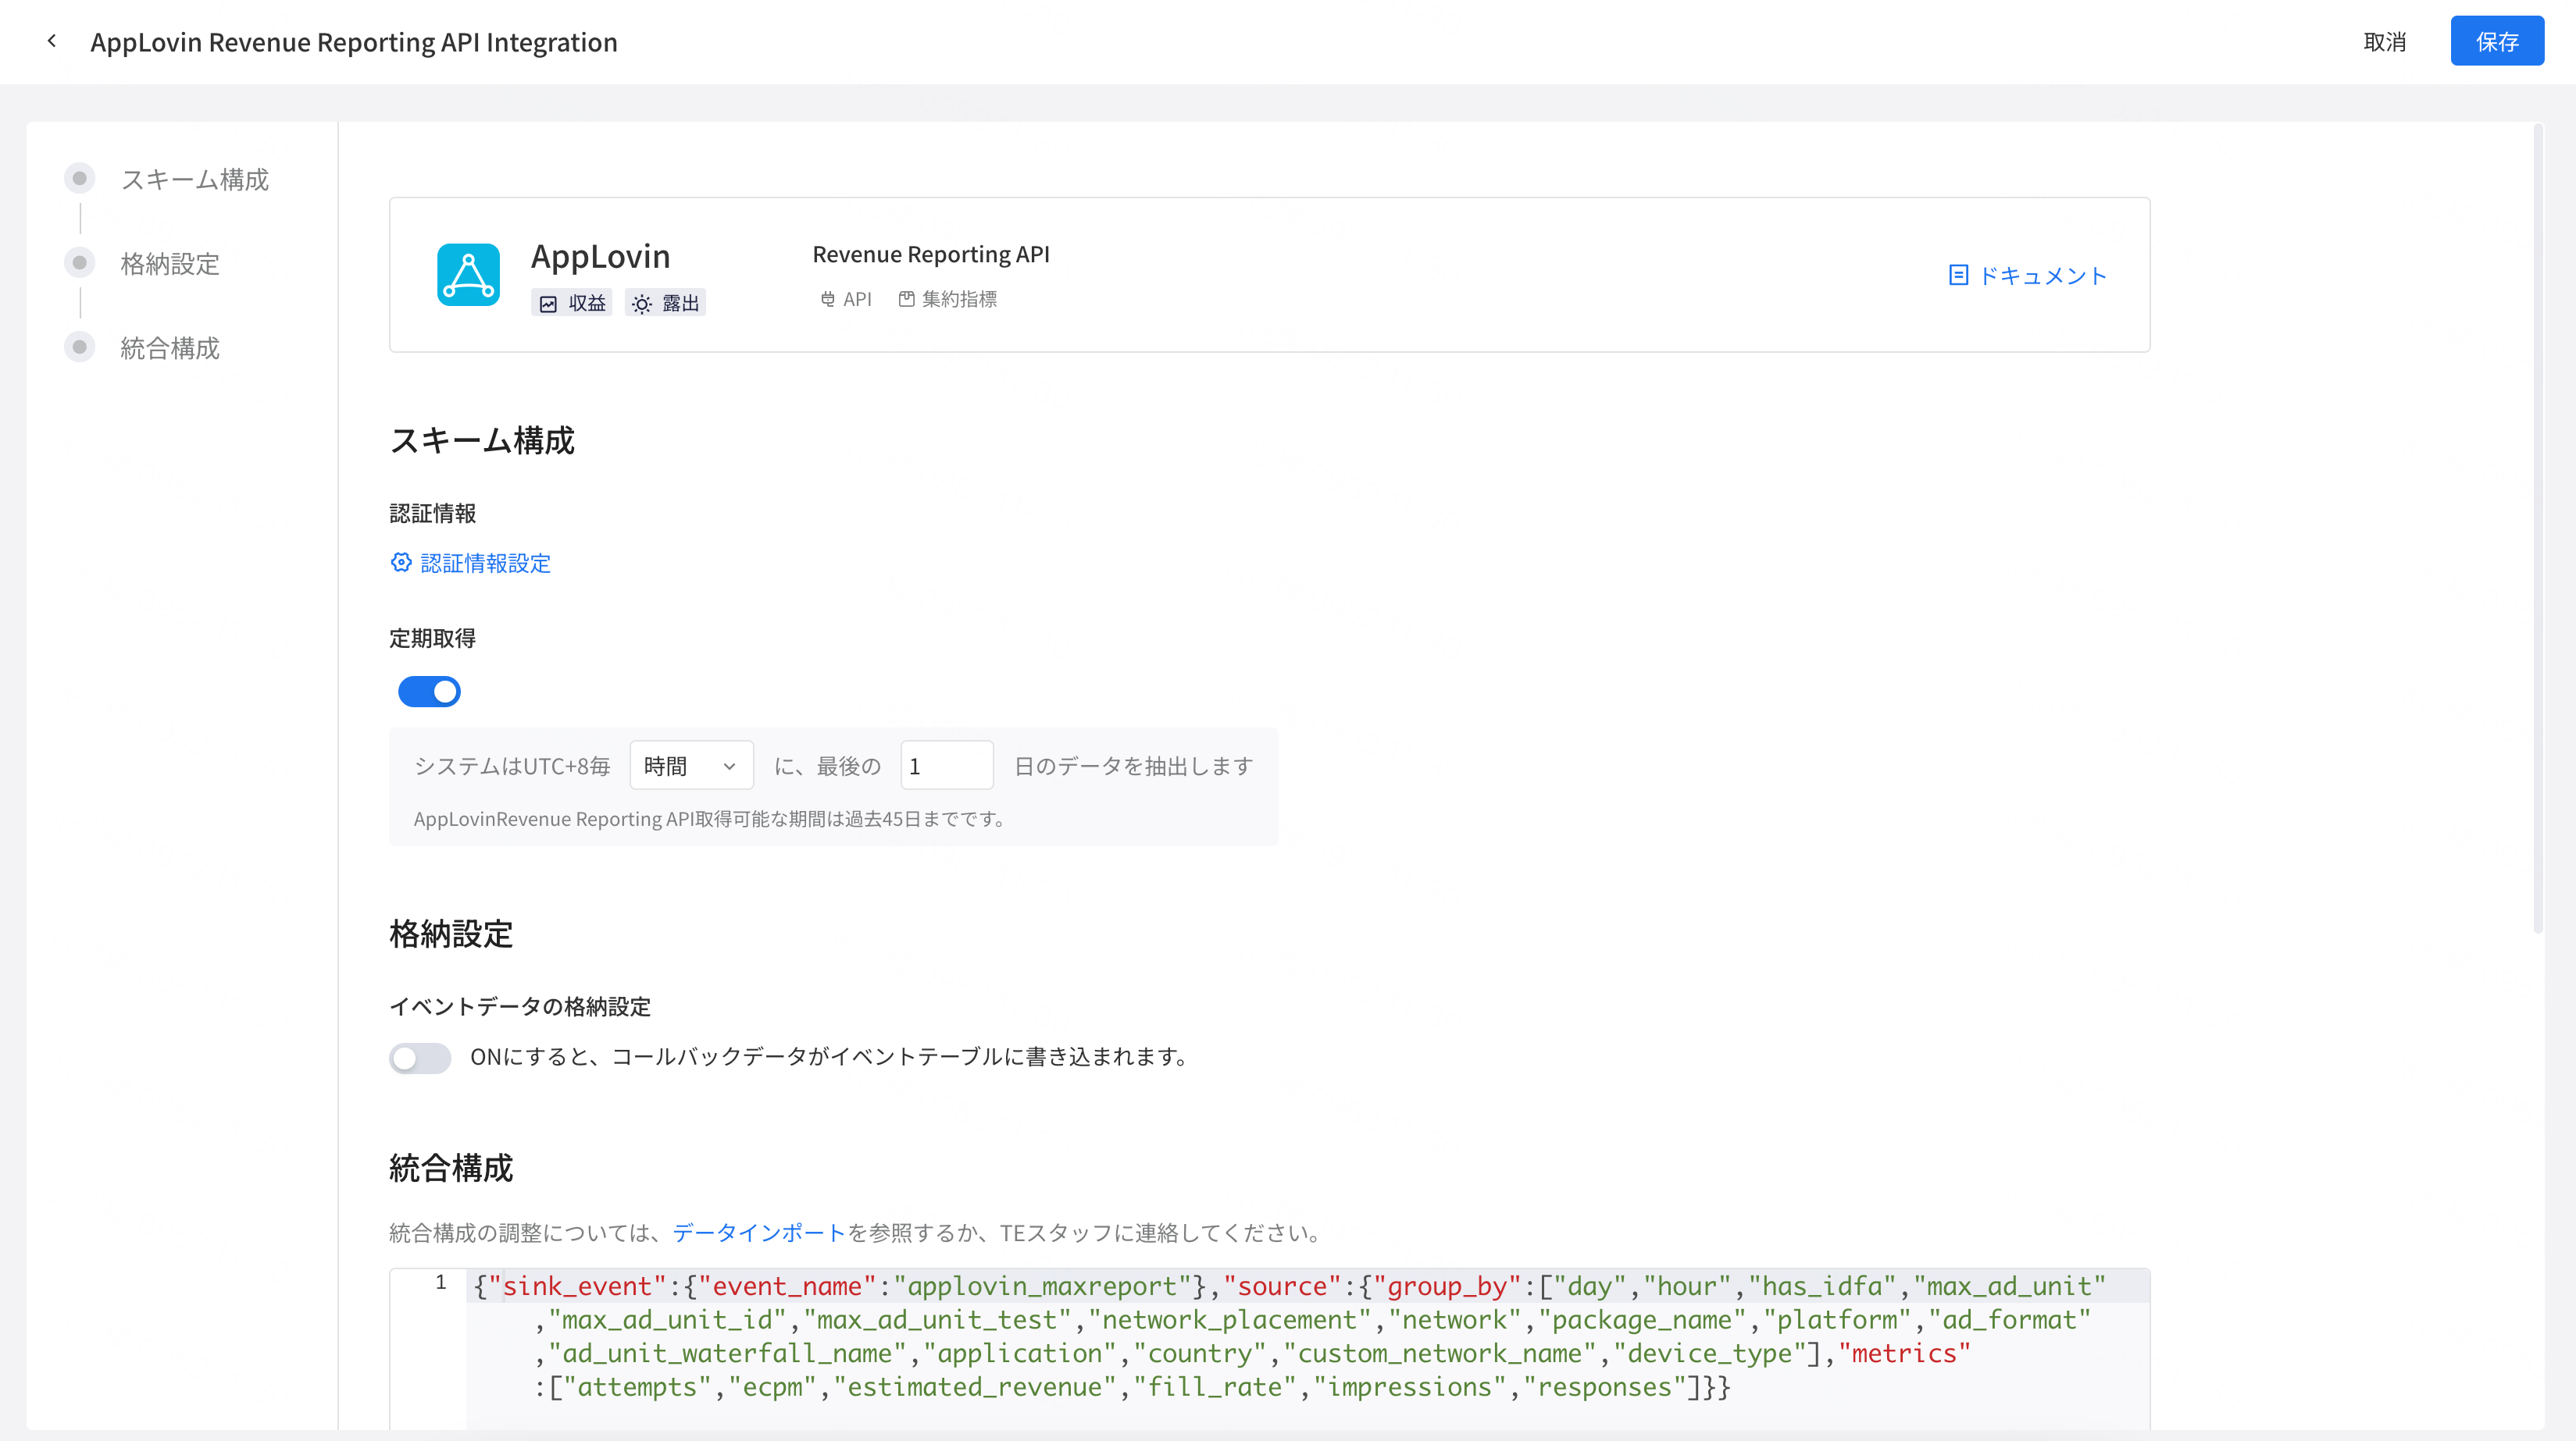Open 認証情報設定 credentials settings link
2576x1441 pixels.
pos(486,563)
